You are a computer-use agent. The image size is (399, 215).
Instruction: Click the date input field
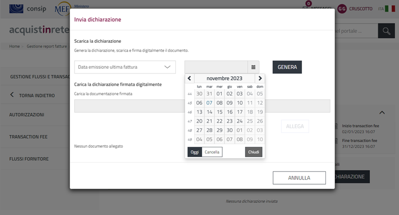click(216, 67)
